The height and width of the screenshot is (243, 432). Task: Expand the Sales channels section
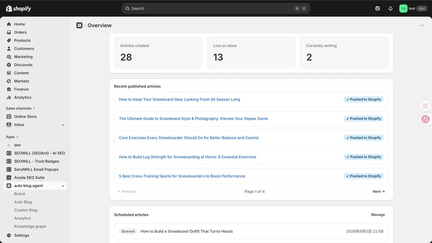coord(21,109)
